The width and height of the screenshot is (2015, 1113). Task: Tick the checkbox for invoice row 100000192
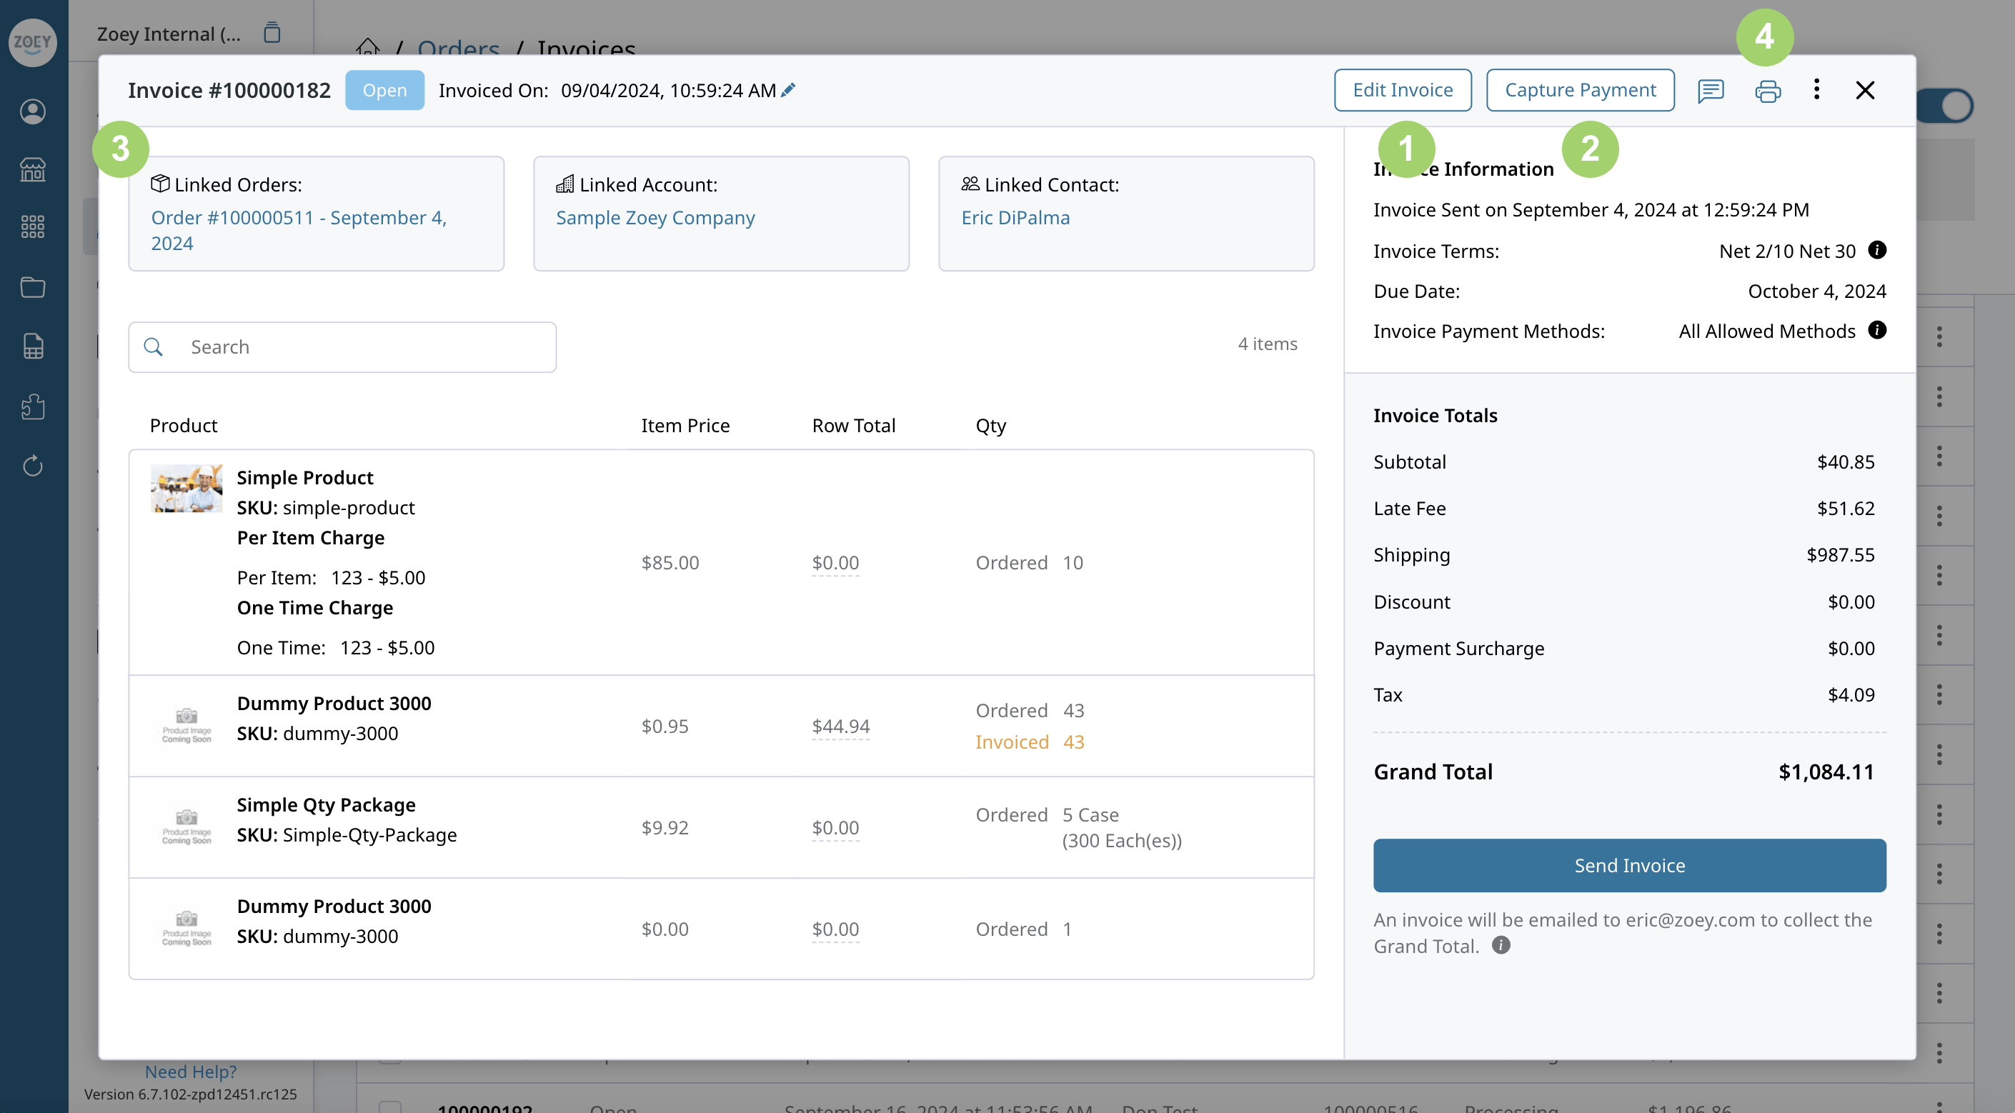(x=389, y=1106)
